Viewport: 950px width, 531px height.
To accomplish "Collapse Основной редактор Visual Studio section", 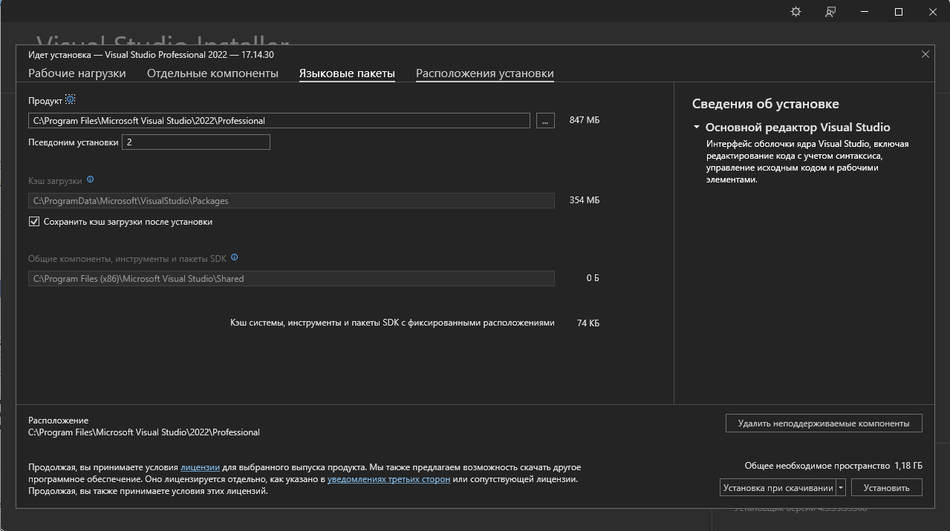I will [x=697, y=128].
